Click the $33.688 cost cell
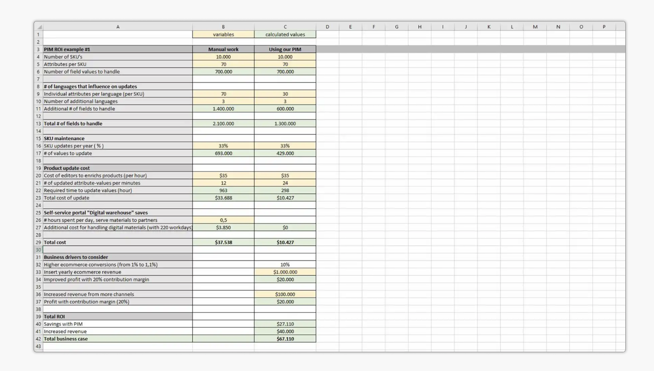 pos(223,198)
